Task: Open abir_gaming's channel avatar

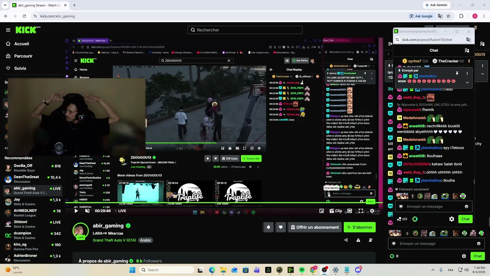Action: (x=80, y=232)
